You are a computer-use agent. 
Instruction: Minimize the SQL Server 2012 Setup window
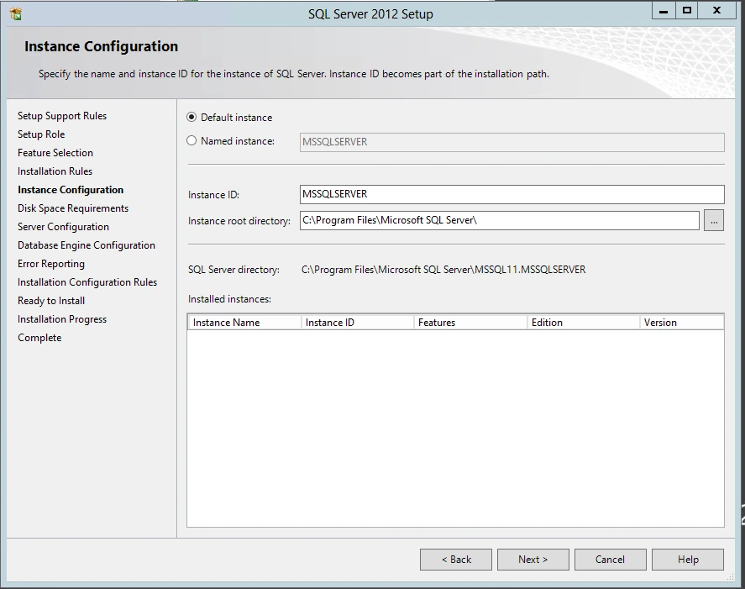(664, 11)
